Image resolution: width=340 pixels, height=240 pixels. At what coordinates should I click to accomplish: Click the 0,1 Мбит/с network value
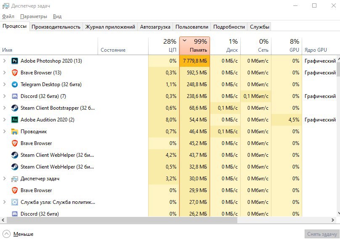(256, 96)
